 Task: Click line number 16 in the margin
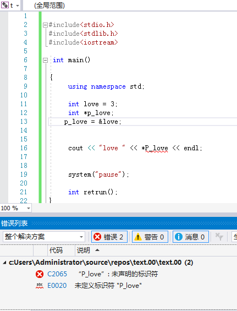(x=24, y=148)
